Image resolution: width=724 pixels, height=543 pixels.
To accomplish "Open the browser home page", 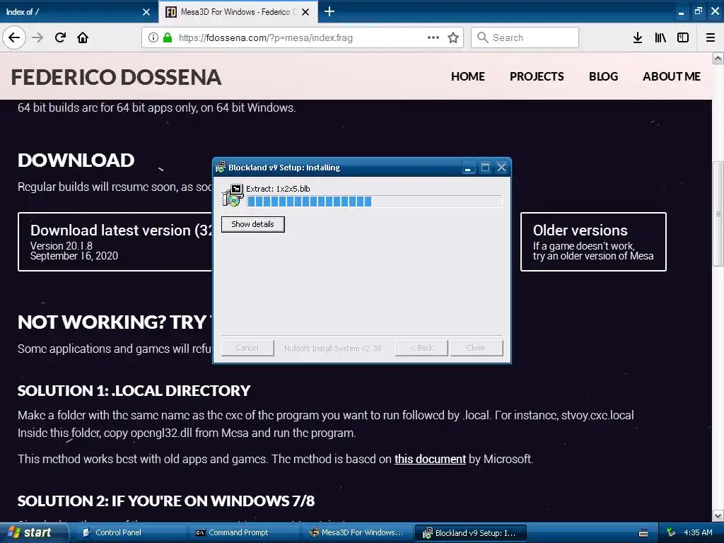I will tap(83, 37).
